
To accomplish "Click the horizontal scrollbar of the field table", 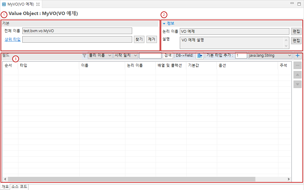I will 132,179.
